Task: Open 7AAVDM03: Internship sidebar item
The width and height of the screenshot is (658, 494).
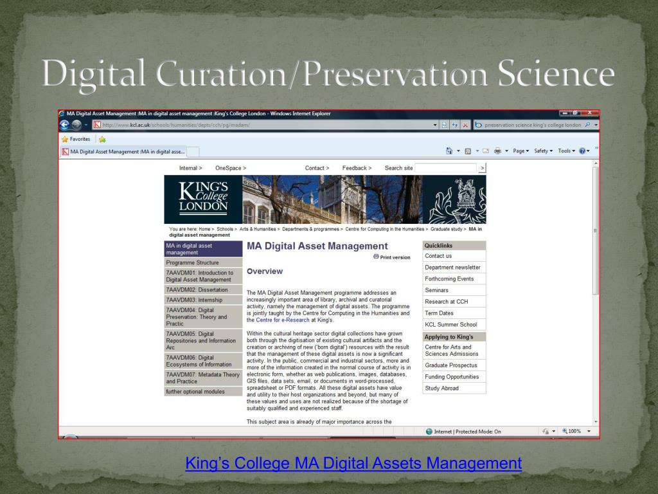Action: [203, 300]
